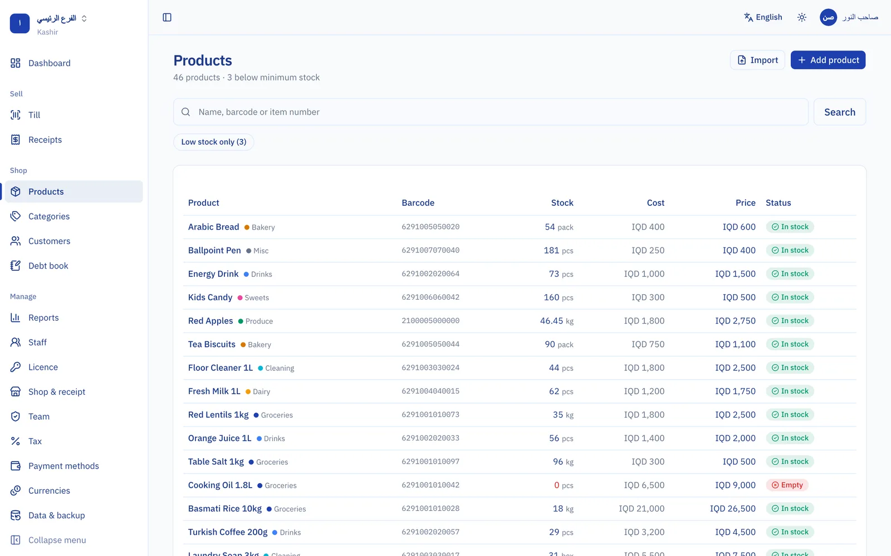The height and width of the screenshot is (556, 891).
Task: Click the Shop & receipt store icon
Action: (16, 392)
